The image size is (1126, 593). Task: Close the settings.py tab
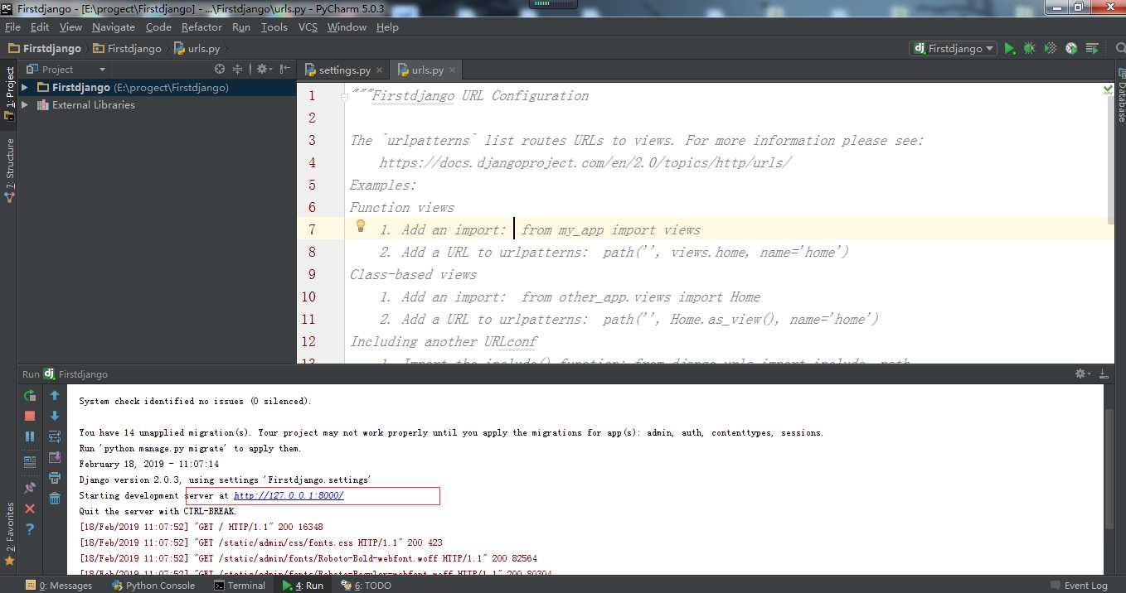click(379, 70)
